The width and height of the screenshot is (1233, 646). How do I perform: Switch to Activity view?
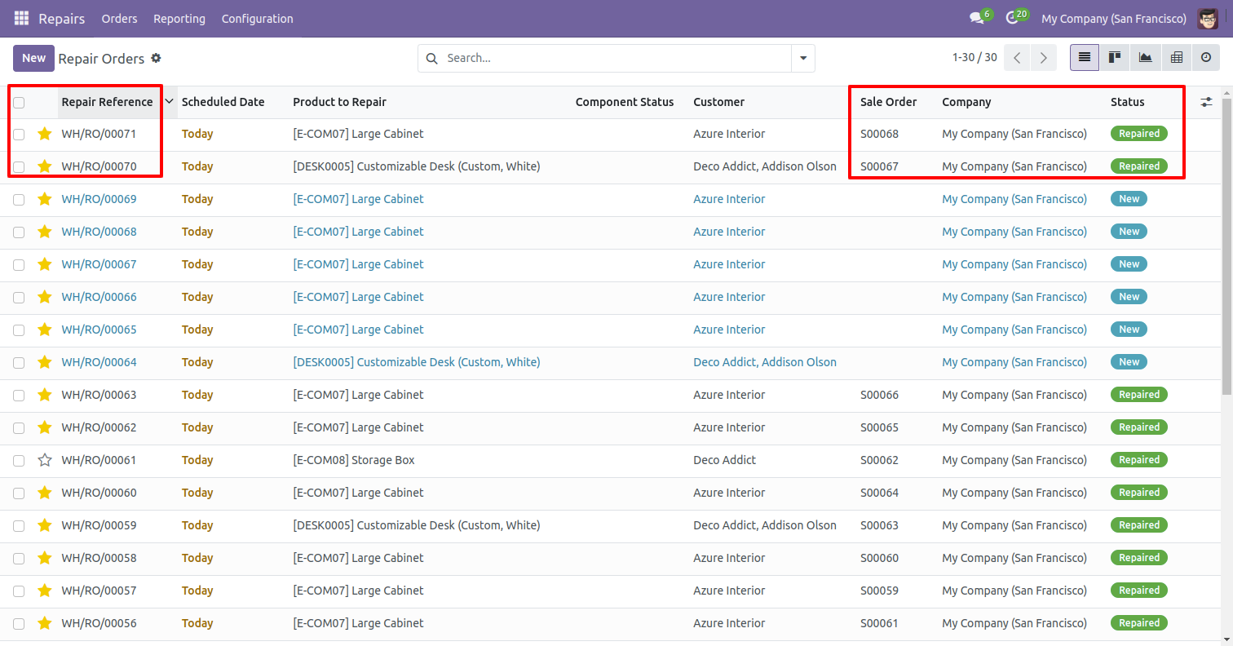point(1206,58)
